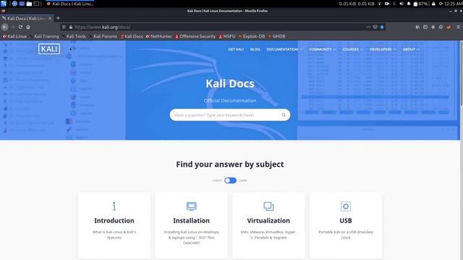Go back with the back arrow
The width and height of the screenshot is (463, 260).
5,27
